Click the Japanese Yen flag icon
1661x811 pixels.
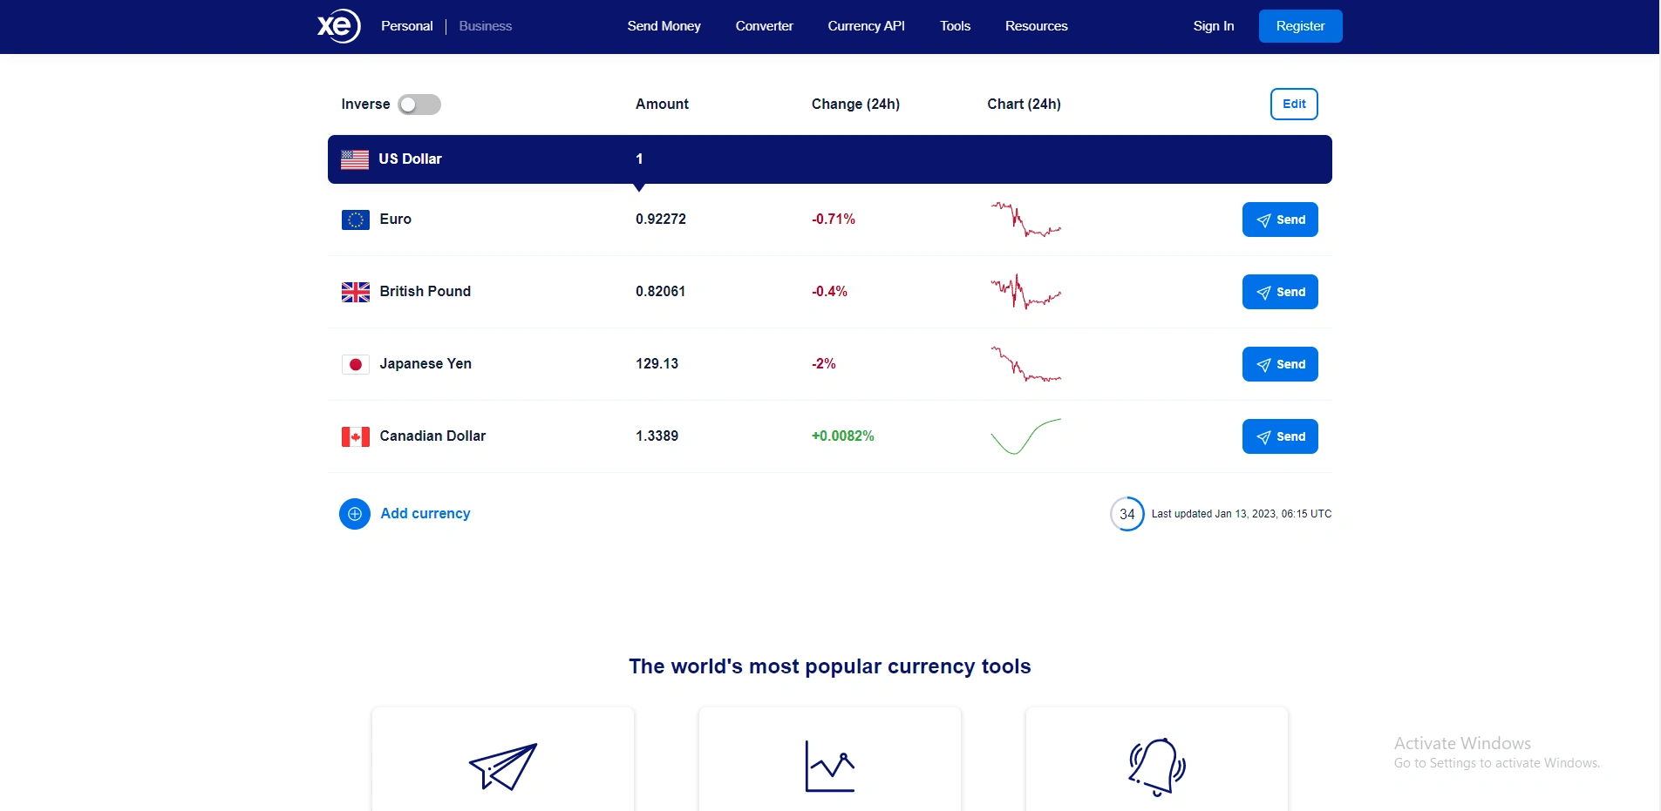click(356, 364)
